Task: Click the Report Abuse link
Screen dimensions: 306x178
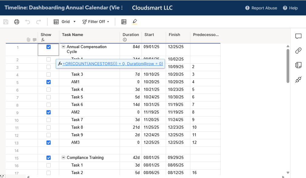Action: [261, 8]
